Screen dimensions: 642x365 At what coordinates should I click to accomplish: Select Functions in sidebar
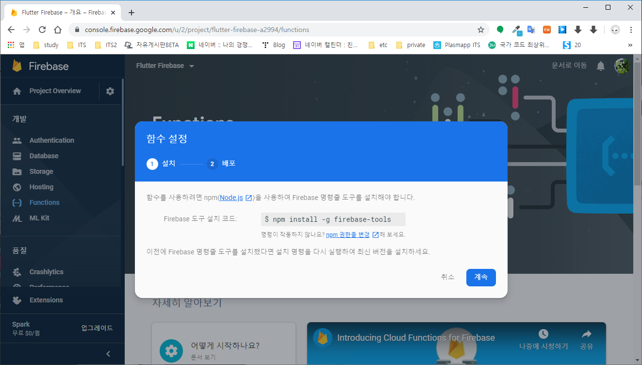44,202
